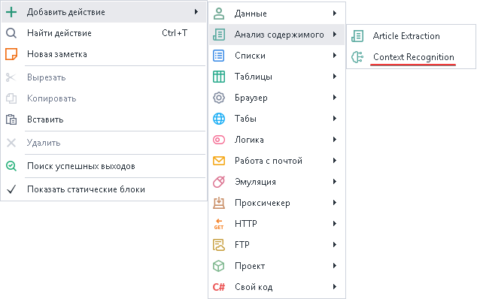Viewport: 477px width, 299px height.
Task: Expand the Эмуляция submenu arrow
Action: click(334, 181)
